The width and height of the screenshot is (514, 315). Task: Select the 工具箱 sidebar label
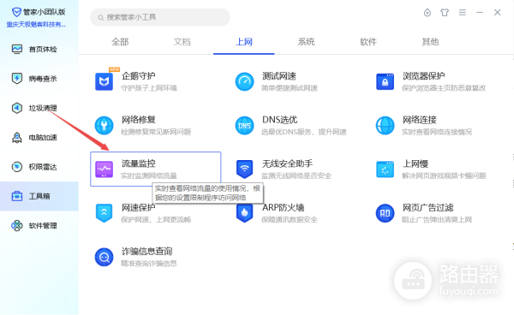(x=39, y=196)
